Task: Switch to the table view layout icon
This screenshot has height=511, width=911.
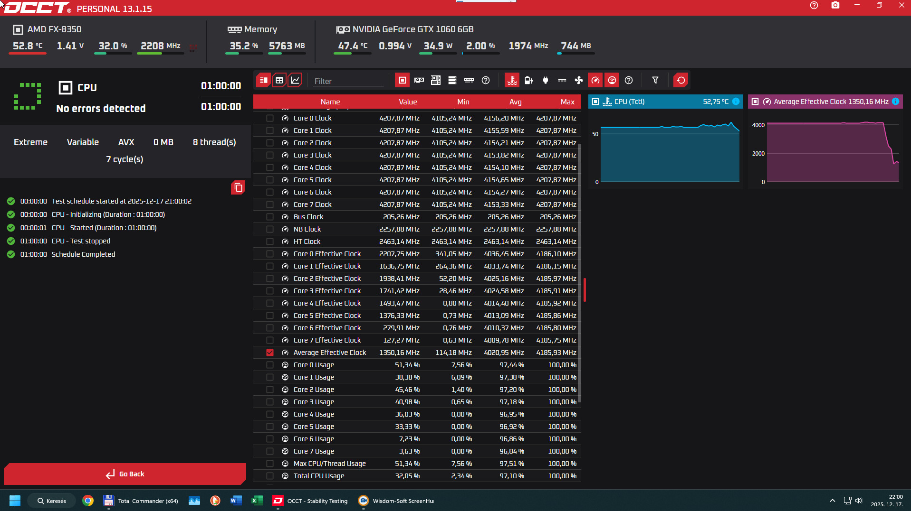Action: pos(279,80)
